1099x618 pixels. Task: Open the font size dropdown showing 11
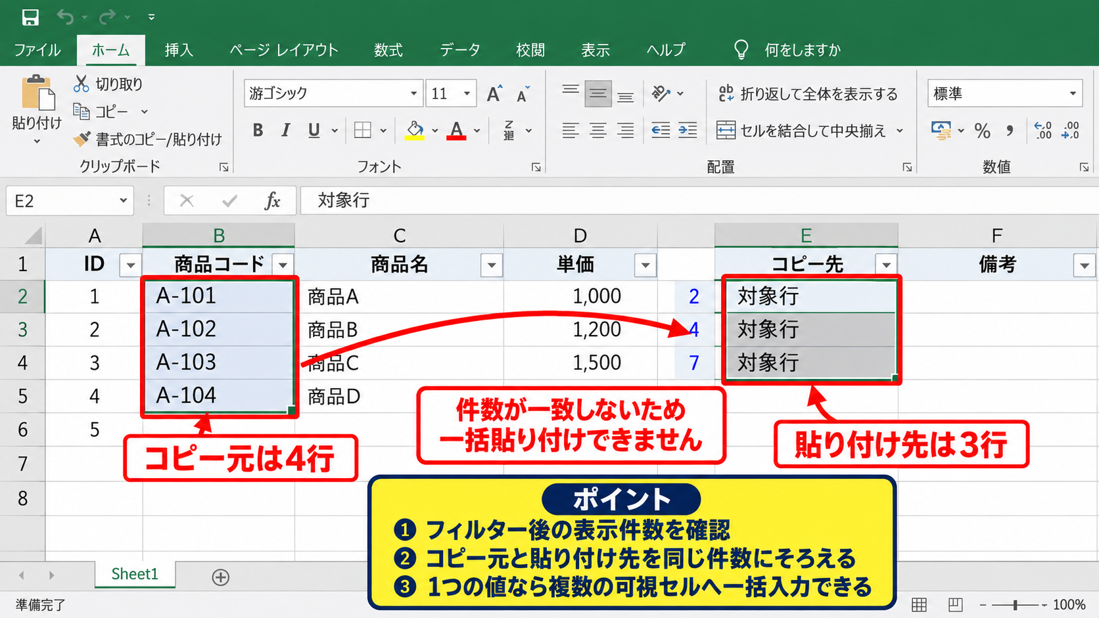coord(467,93)
